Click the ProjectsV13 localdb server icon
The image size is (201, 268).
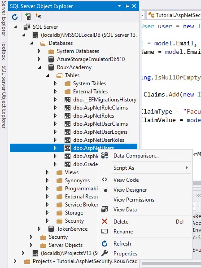(x=35, y=253)
